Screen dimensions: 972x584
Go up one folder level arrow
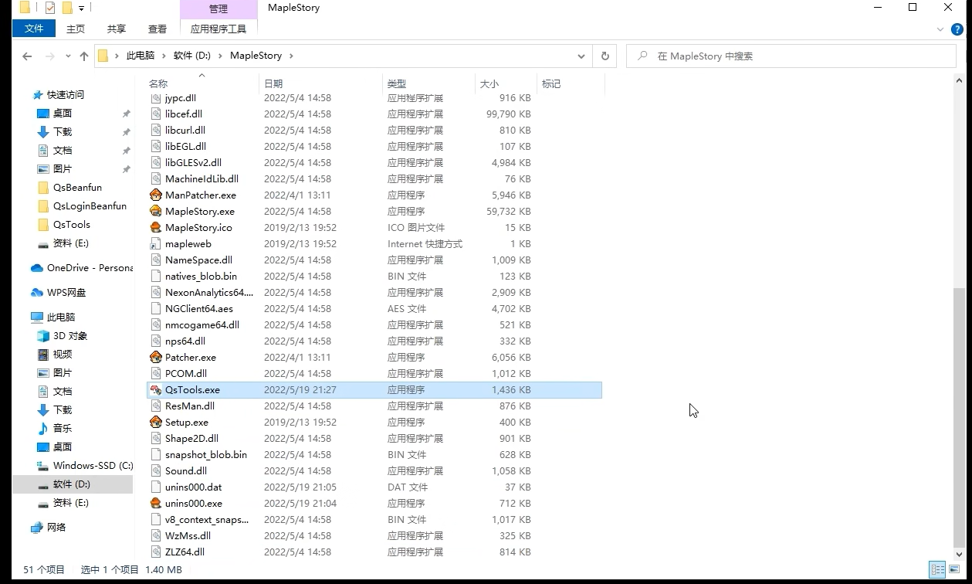point(84,56)
